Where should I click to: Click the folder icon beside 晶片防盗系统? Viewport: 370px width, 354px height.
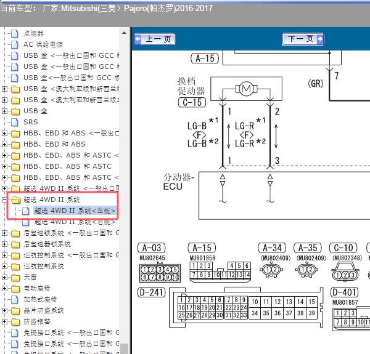click(15, 311)
